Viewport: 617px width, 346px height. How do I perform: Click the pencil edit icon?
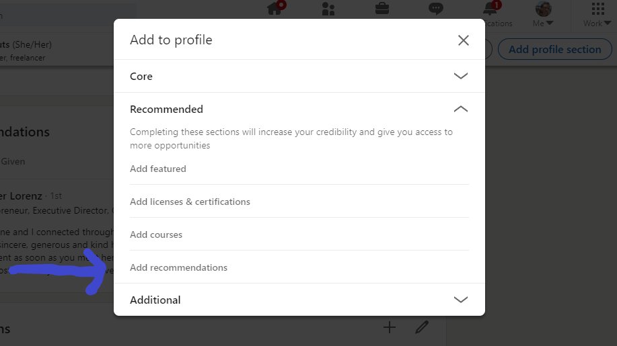coord(422,327)
